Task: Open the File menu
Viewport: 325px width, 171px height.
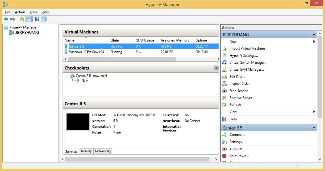Action: [8, 12]
